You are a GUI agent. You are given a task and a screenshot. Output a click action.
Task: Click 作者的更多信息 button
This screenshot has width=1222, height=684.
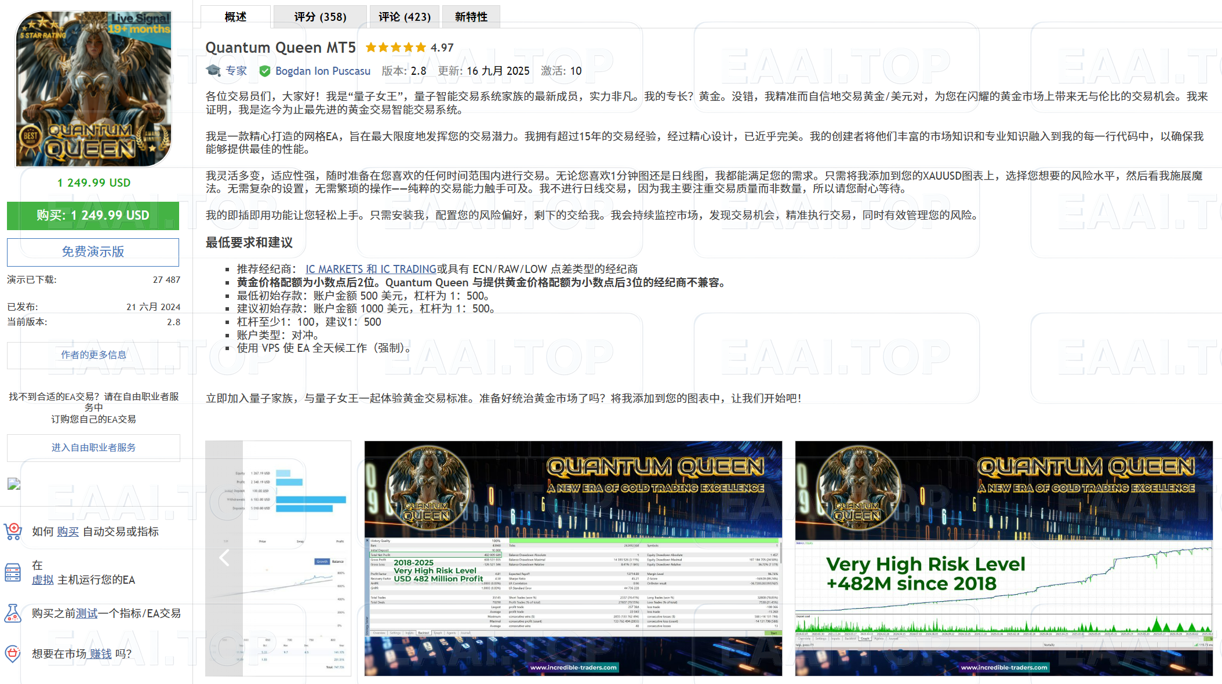[93, 355]
